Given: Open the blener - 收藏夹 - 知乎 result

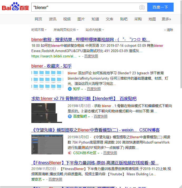Looking at the screenshot, I should [x=51, y=66].
